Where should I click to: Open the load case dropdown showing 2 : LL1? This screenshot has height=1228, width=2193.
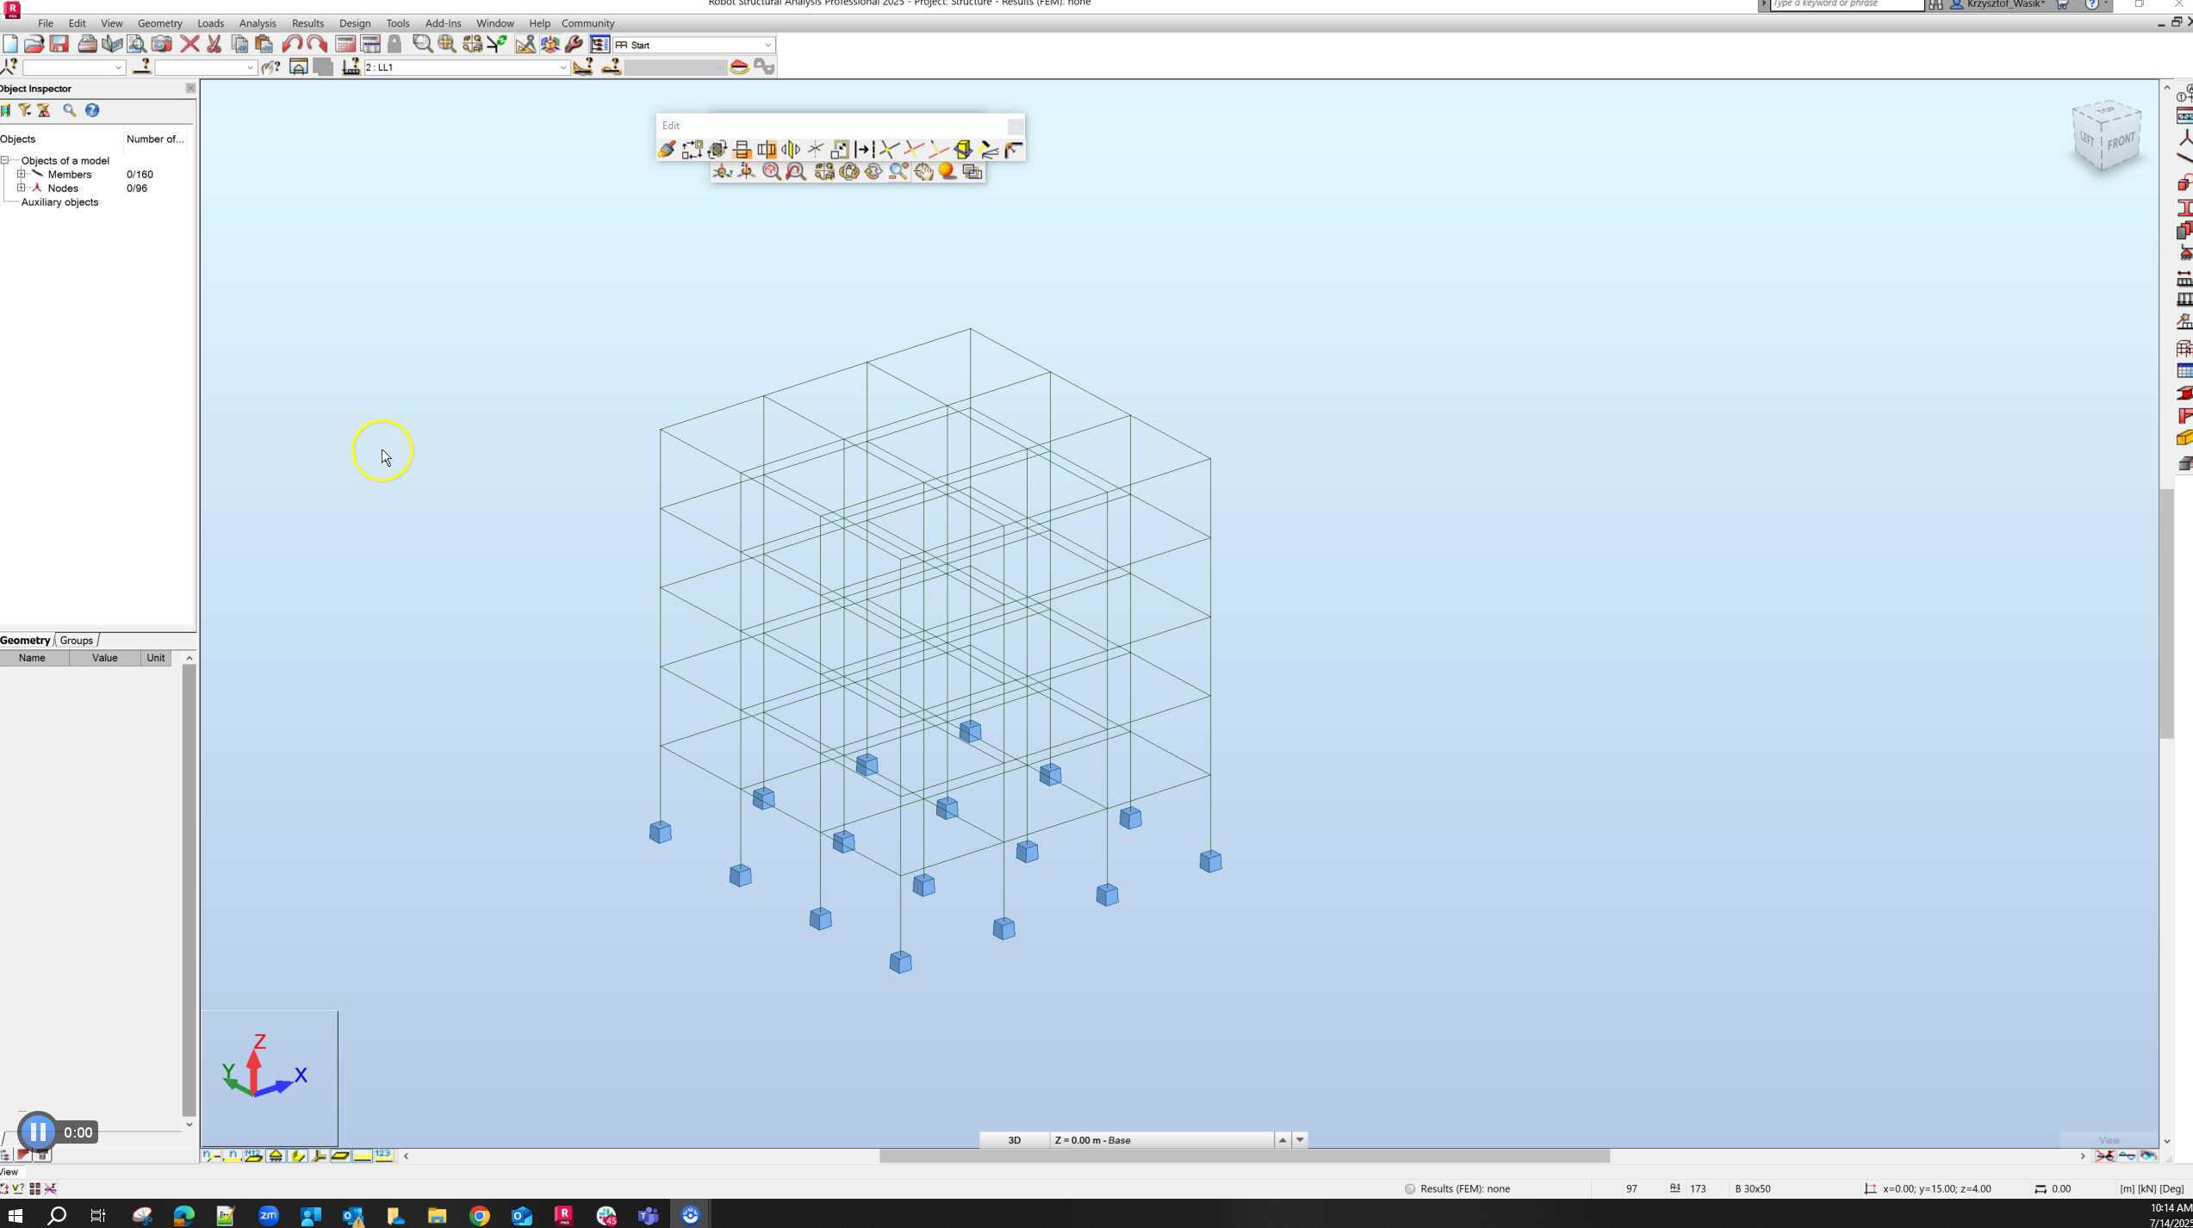[x=563, y=67]
